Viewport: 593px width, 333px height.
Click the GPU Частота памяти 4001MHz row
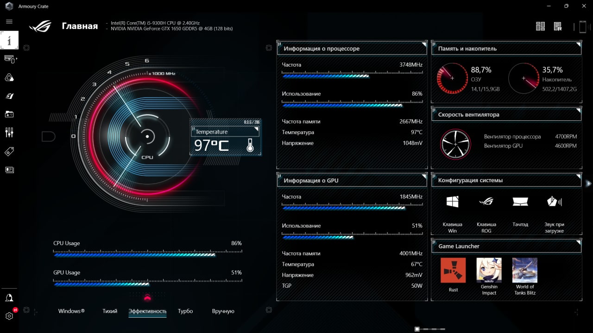(x=352, y=253)
